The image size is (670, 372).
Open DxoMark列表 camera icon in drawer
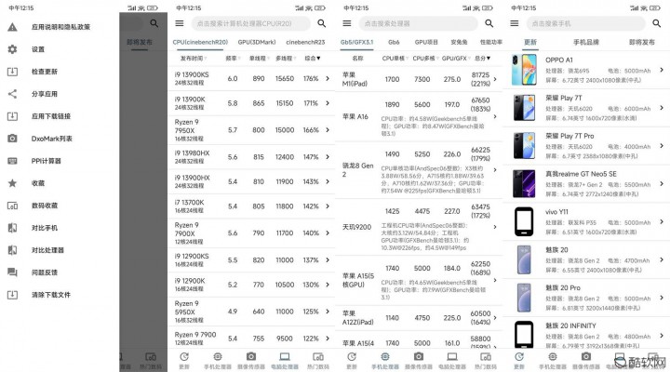(x=12, y=139)
